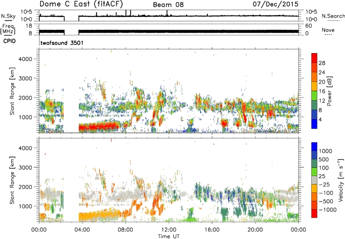Click the '18' frequency axis value
This screenshot has width=345, height=239.
coord(29,26)
